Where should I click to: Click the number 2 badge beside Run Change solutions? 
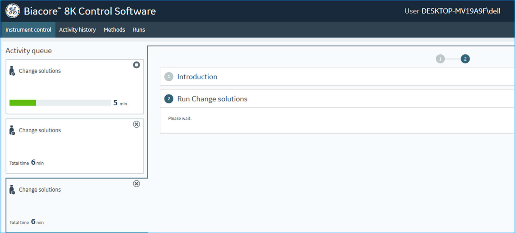point(169,99)
